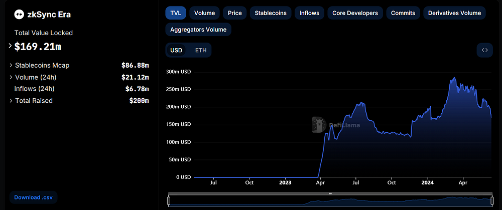This screenshot has width=502, height=210.
Task: Toggle the Inflows chart option
Action: [x=309, y=13]
